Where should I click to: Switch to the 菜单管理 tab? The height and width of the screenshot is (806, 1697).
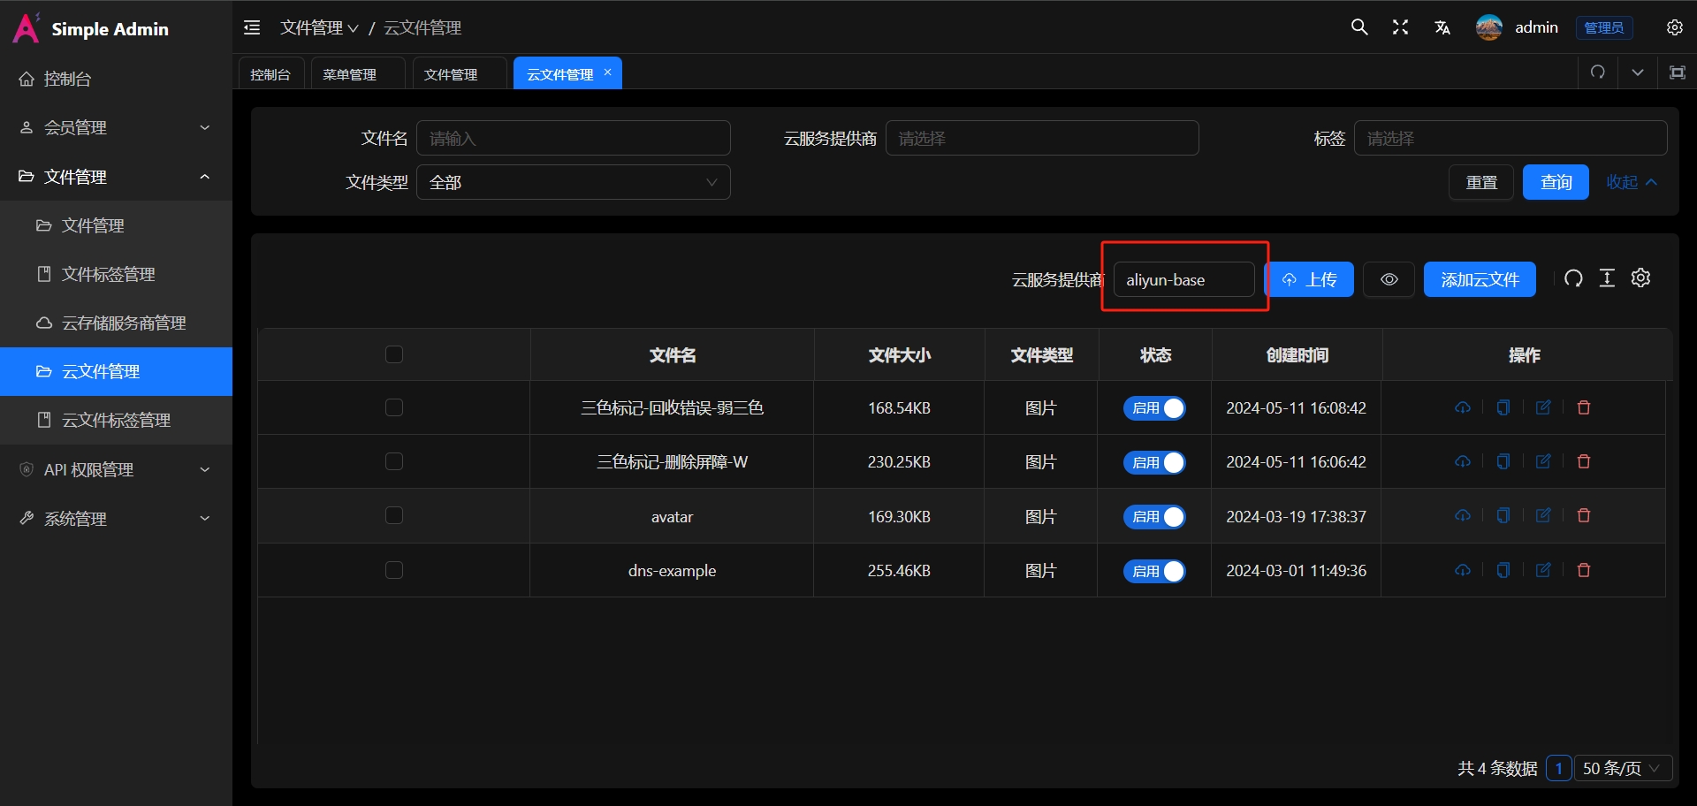pyautogui.click(x=349, y=73)
